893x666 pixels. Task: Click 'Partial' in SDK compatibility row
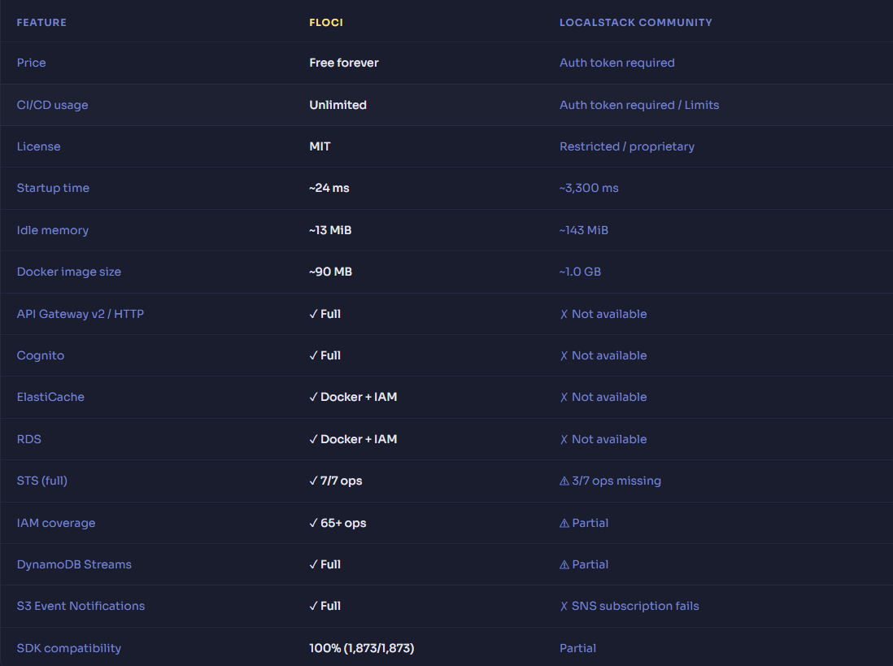tap(577, 648)
